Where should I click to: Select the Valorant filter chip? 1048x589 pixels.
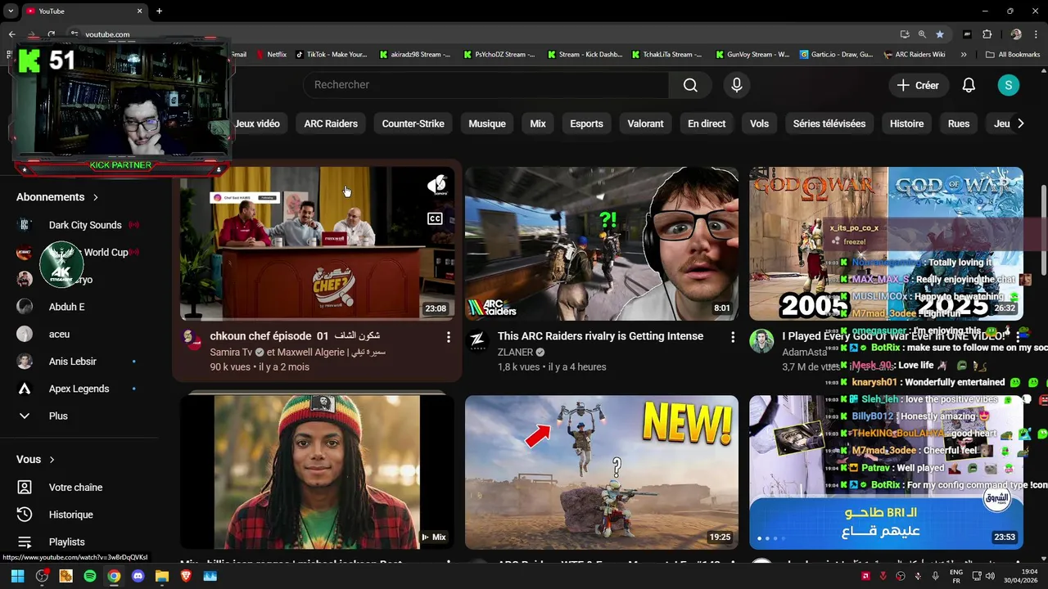(x=645, y=124)
